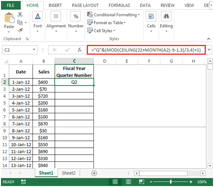Switch to the INSERT tab
This screenshot has height=187, width=214.
tap(55, 5)
